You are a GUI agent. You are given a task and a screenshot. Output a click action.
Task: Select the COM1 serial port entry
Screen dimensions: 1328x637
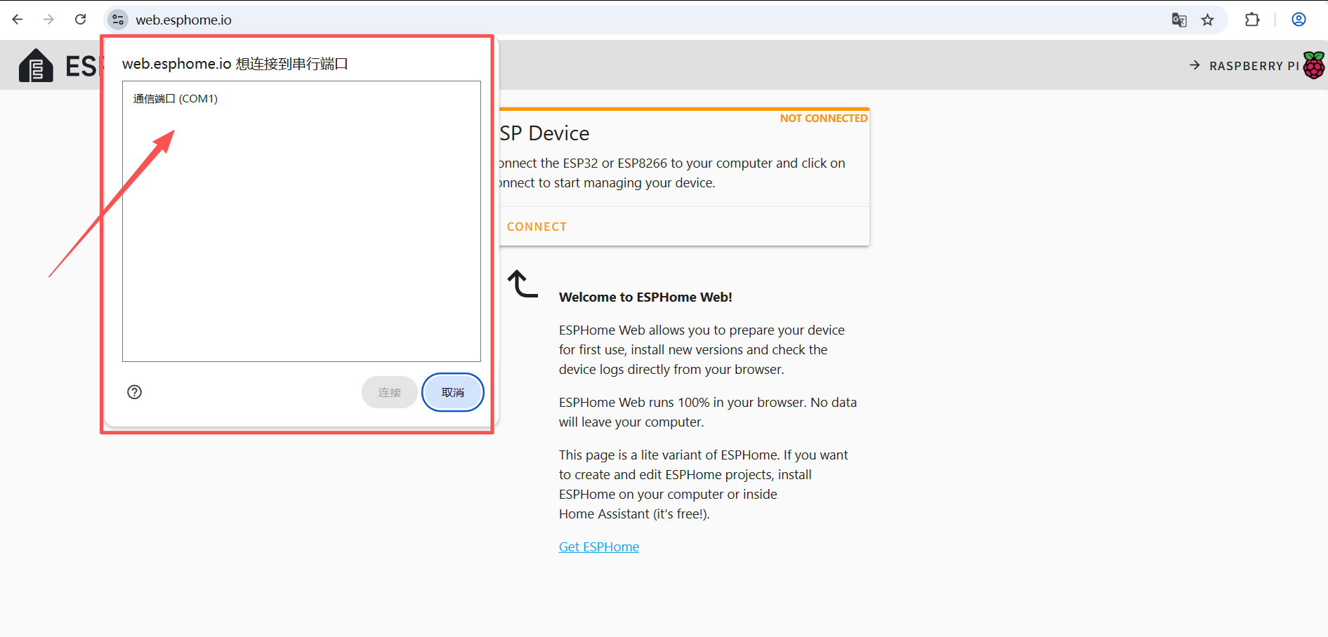pyautogui.click(x=301, y=99)
